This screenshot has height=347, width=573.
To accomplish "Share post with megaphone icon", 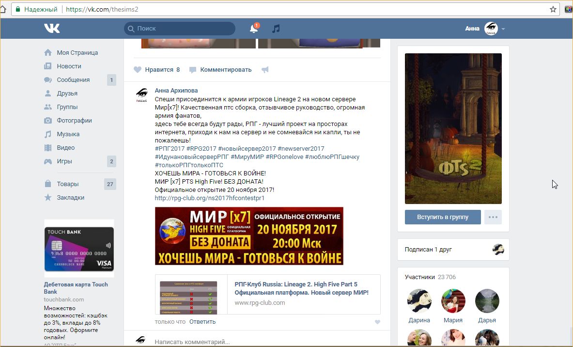I will 265,69.
